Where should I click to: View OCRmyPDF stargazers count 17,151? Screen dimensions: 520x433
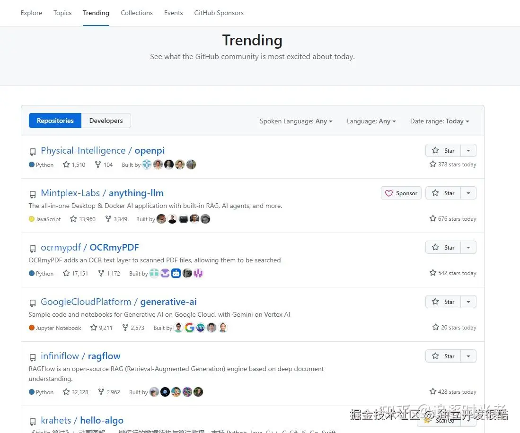click(x=75, y=273)
